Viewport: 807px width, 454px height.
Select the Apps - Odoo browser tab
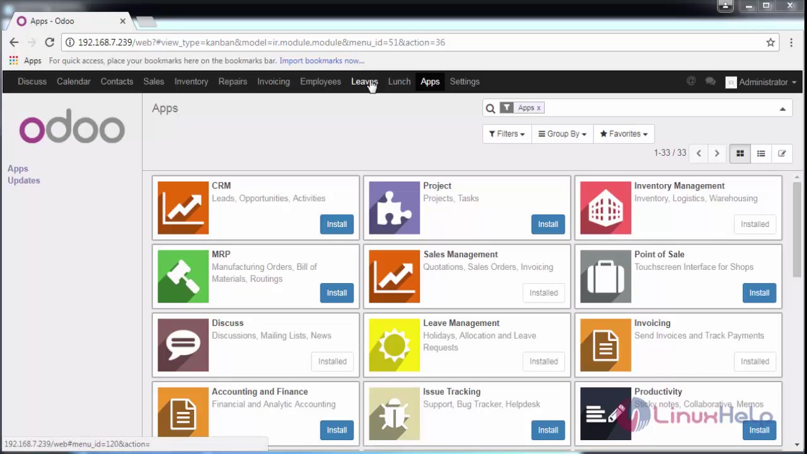(72, 21)
